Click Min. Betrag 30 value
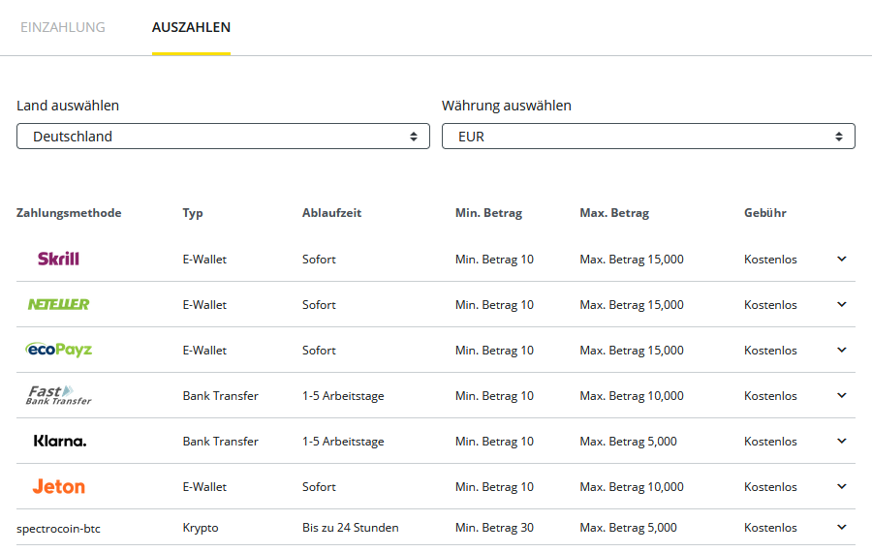 tap(494, 528)
